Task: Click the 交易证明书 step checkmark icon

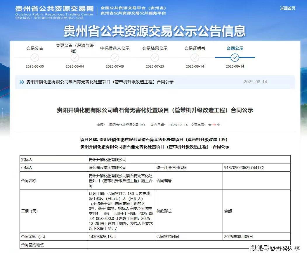Action: 195,58
